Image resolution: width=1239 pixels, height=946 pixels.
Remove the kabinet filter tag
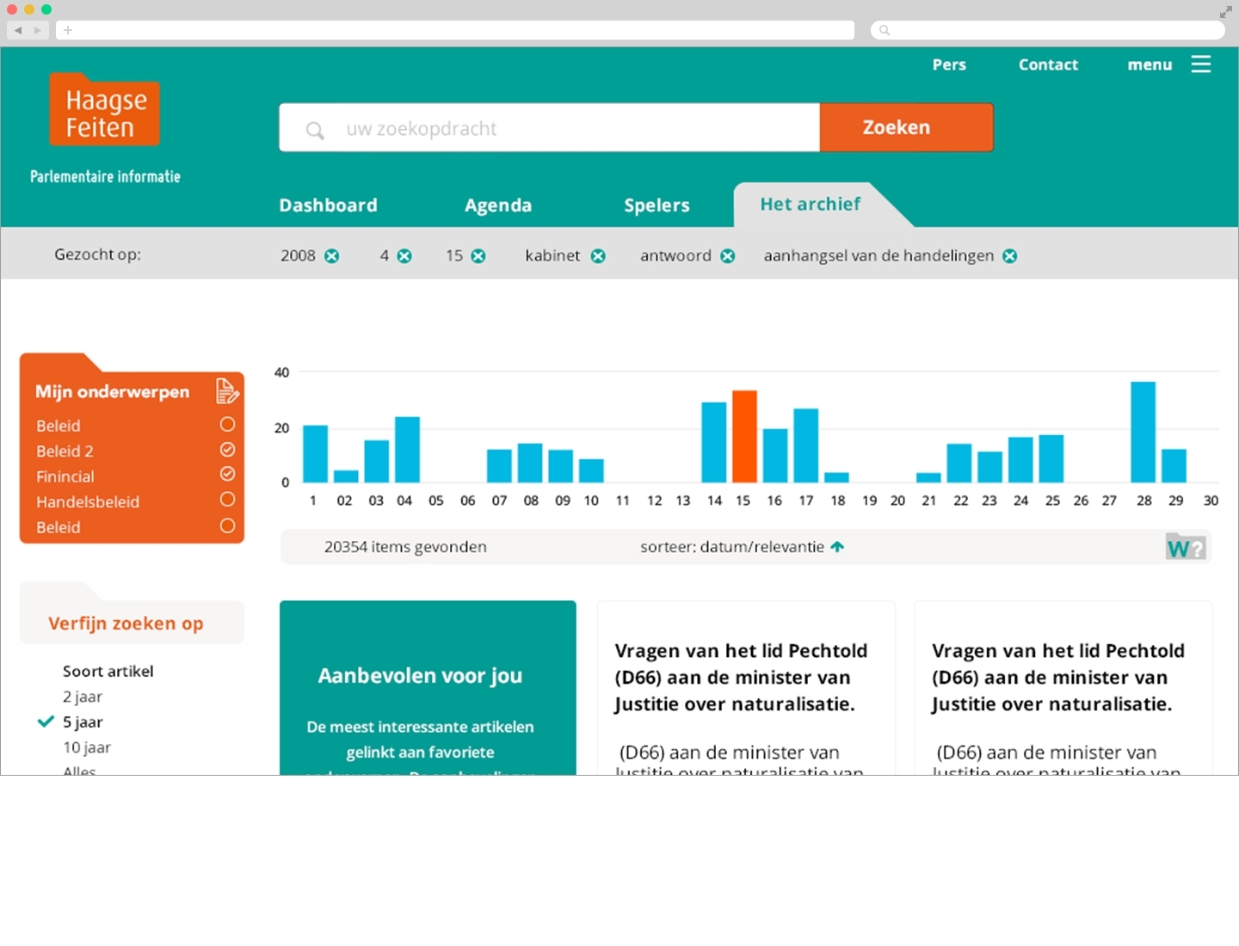point(598,256)
